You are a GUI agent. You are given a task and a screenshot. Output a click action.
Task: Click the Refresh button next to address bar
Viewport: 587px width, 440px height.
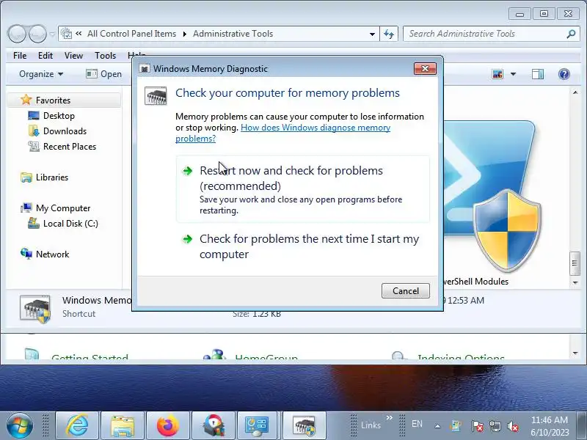point(389,34)
